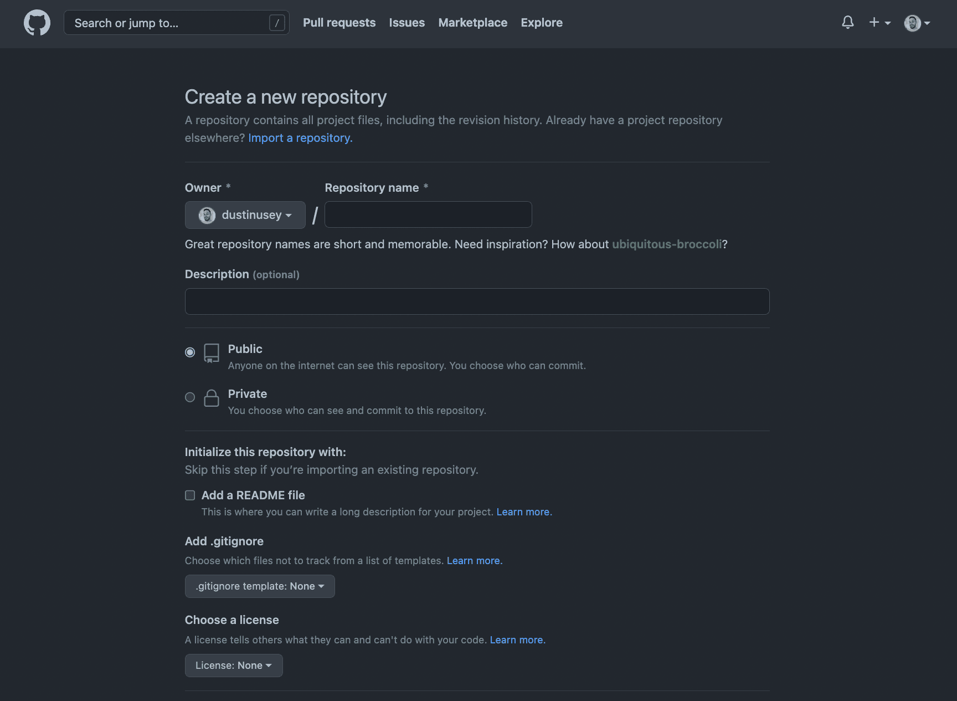Click the Private padlock icon
The image size is (957, 701).
tap(212, 398)
